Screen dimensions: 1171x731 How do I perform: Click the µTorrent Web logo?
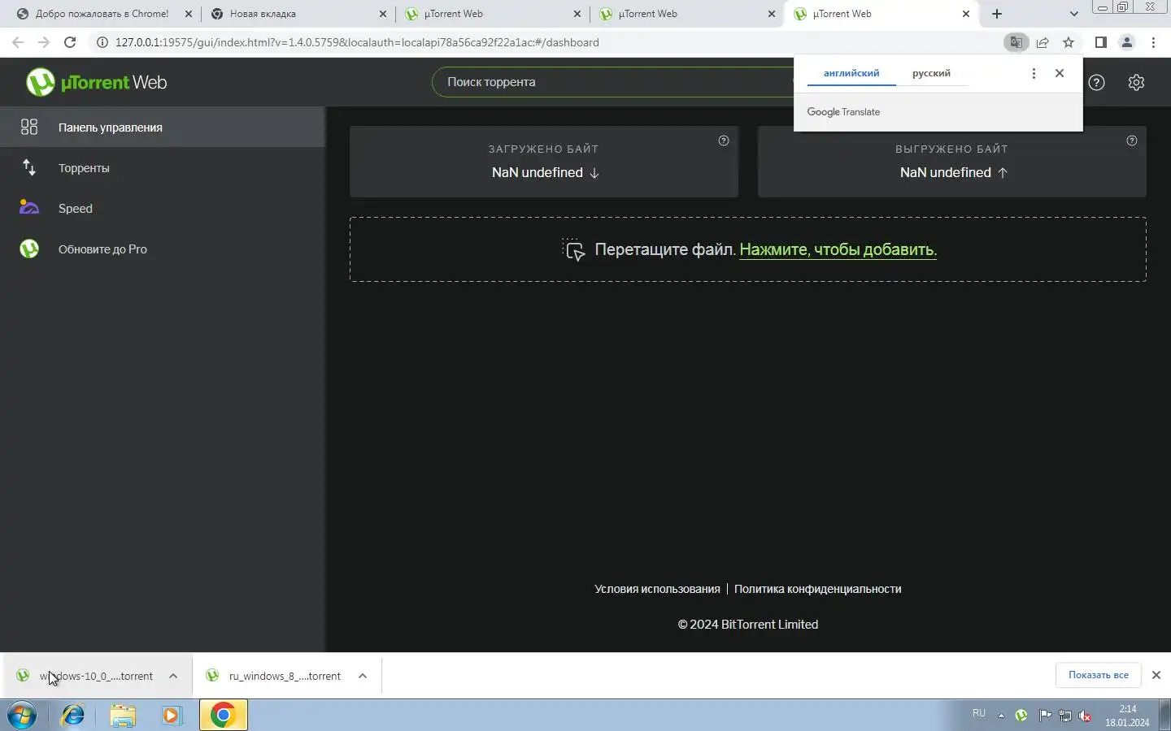(x=96, y=82)
